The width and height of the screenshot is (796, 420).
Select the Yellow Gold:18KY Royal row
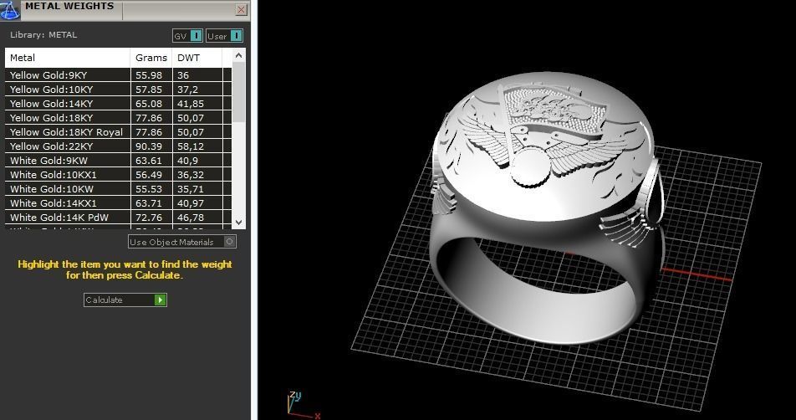tap(118, 132)
